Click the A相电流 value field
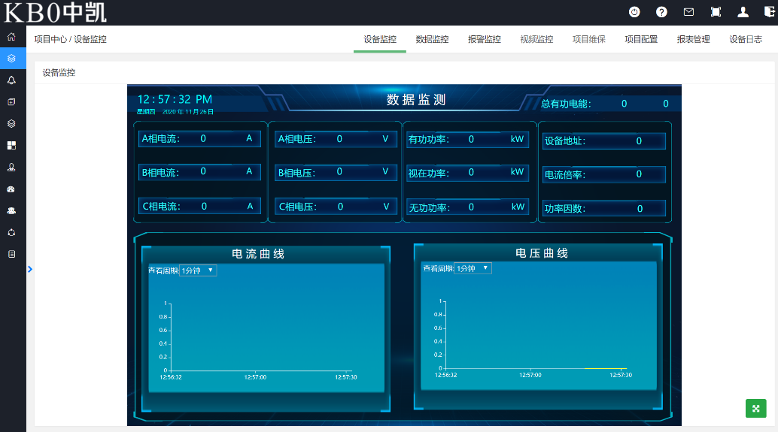This screenshot has width=778, height=432. tap(204, 139)
